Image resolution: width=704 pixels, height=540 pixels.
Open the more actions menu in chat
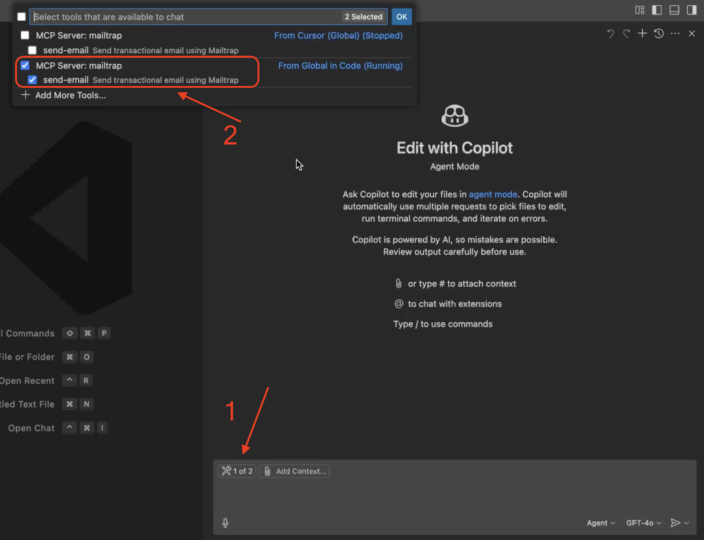[675, 33]
